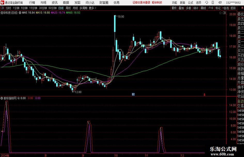The height and width of the screenshot is (157, 244).
Task: Switch to the 30分钟 period tab
Action: click(x=43, y=8)
